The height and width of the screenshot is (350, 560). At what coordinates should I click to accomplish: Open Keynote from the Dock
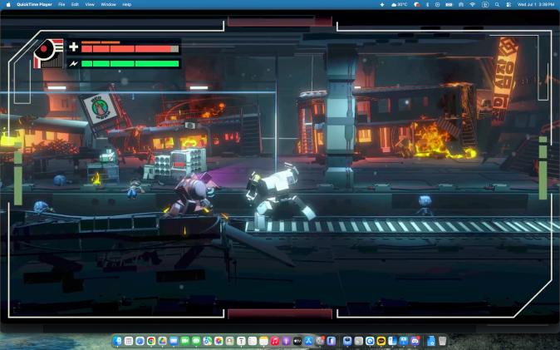(x=404, y=341)
